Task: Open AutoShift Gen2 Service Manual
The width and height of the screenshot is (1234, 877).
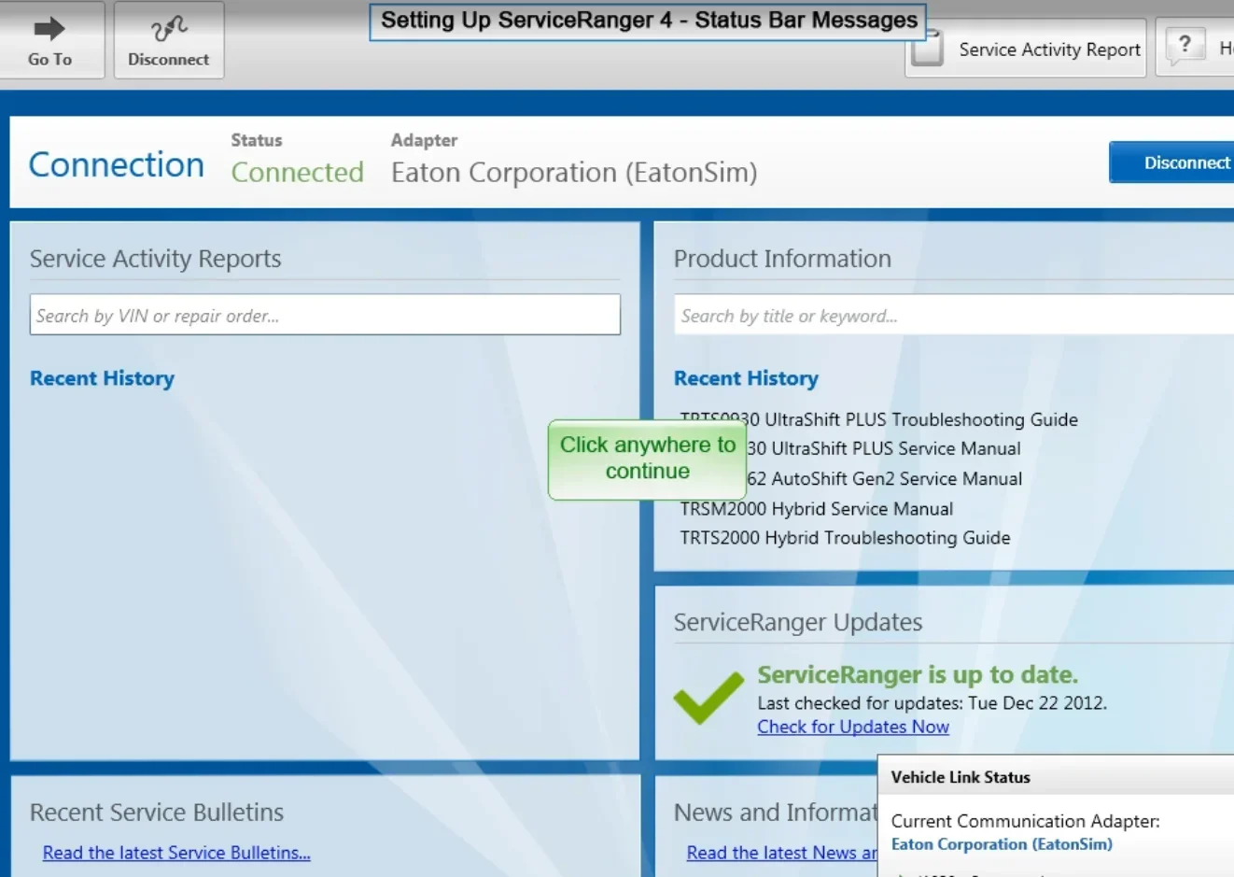Action: coord(885,479)
